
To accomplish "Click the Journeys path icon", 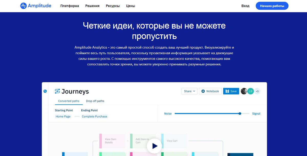I will coord(57,91).
